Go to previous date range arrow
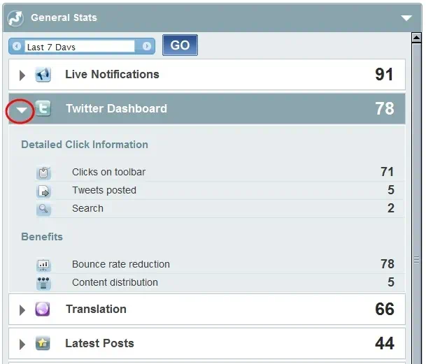 (17, 46)
